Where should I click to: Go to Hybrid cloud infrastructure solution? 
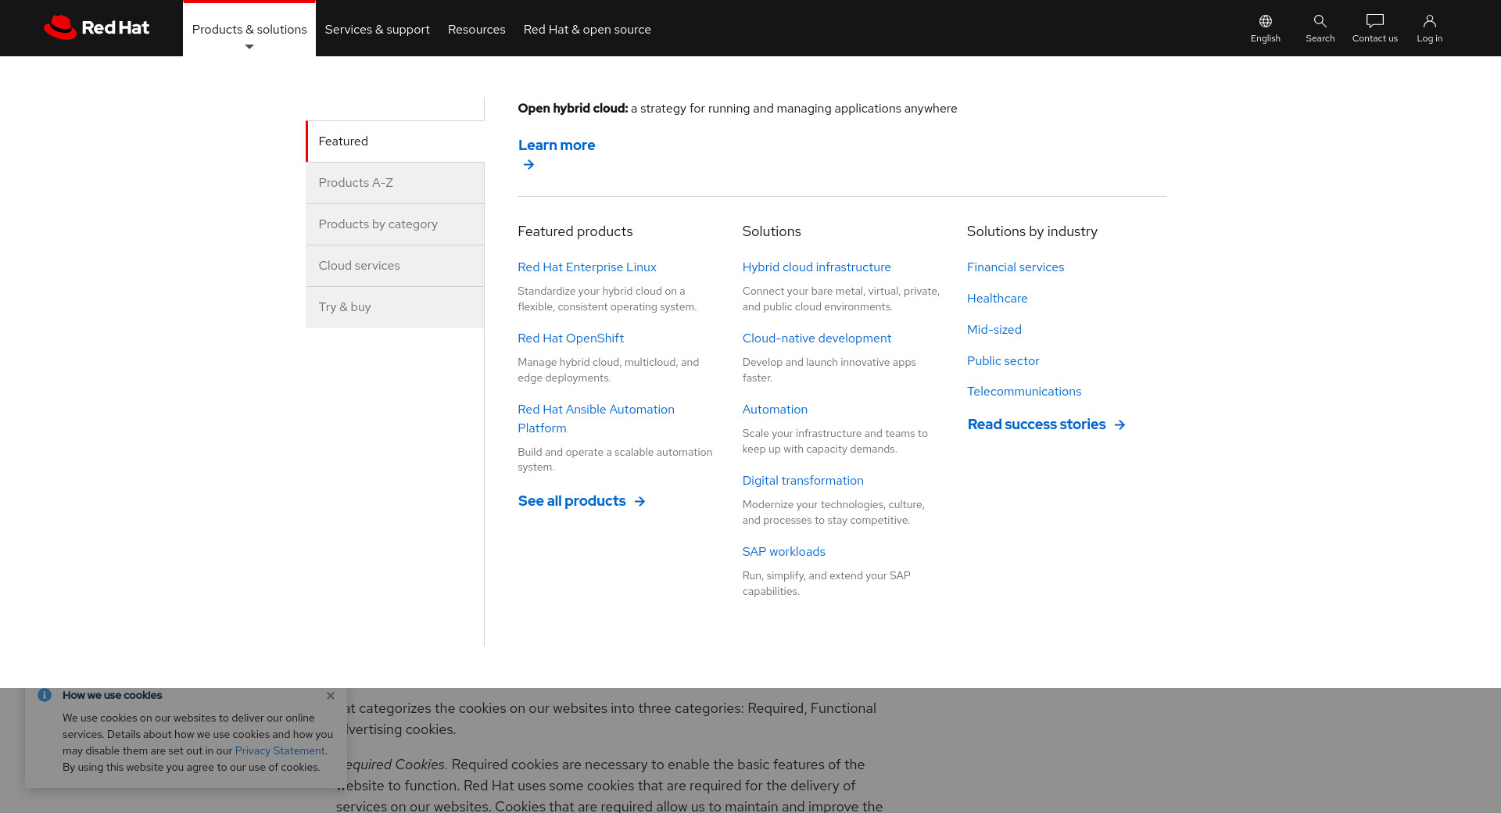(816, 267)
